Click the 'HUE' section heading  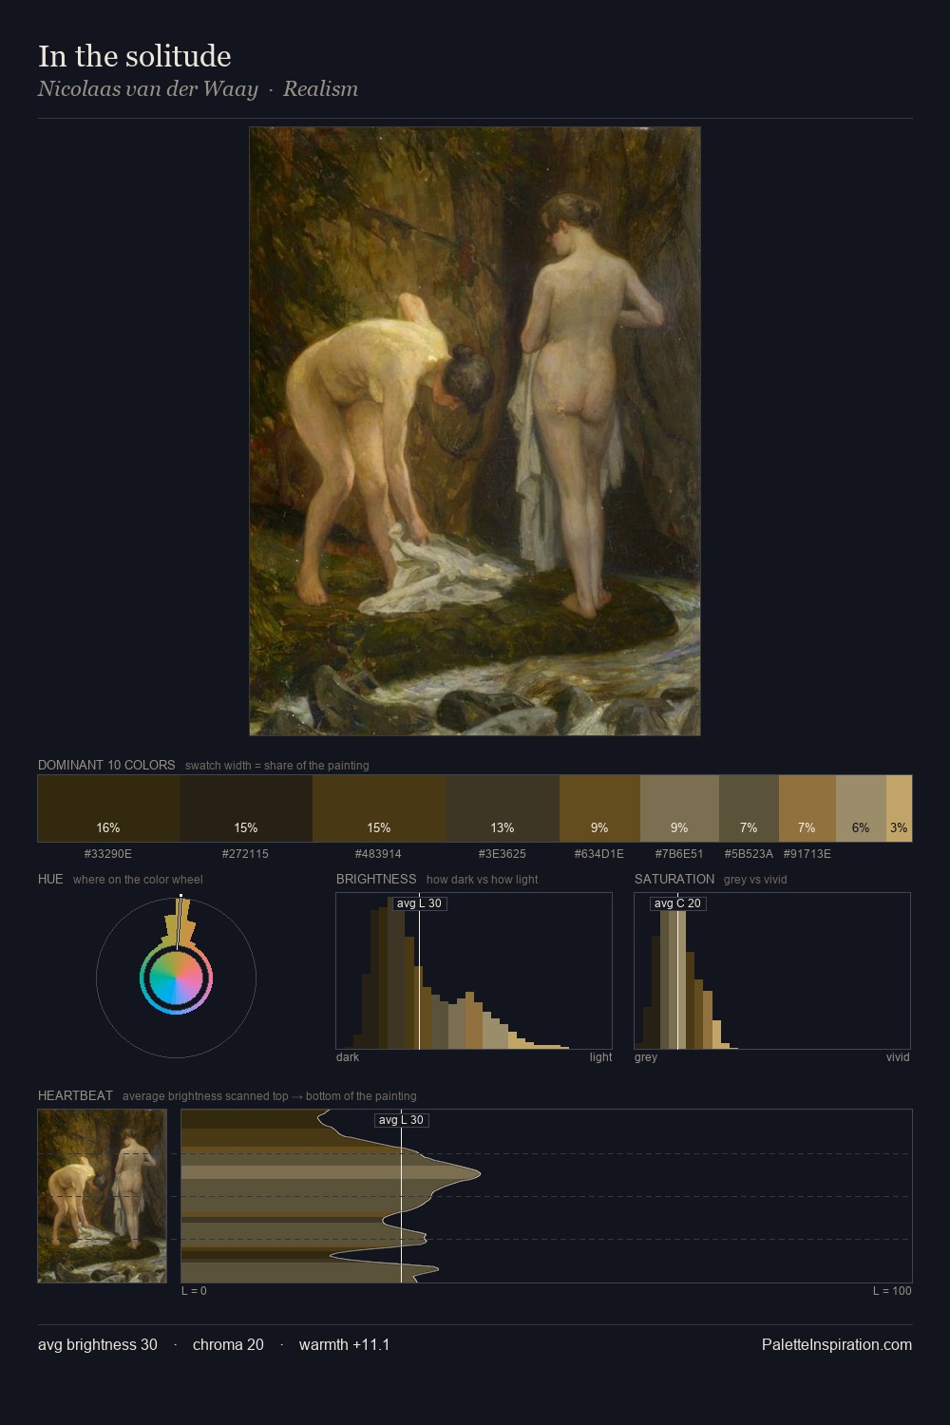coord(50,879)
